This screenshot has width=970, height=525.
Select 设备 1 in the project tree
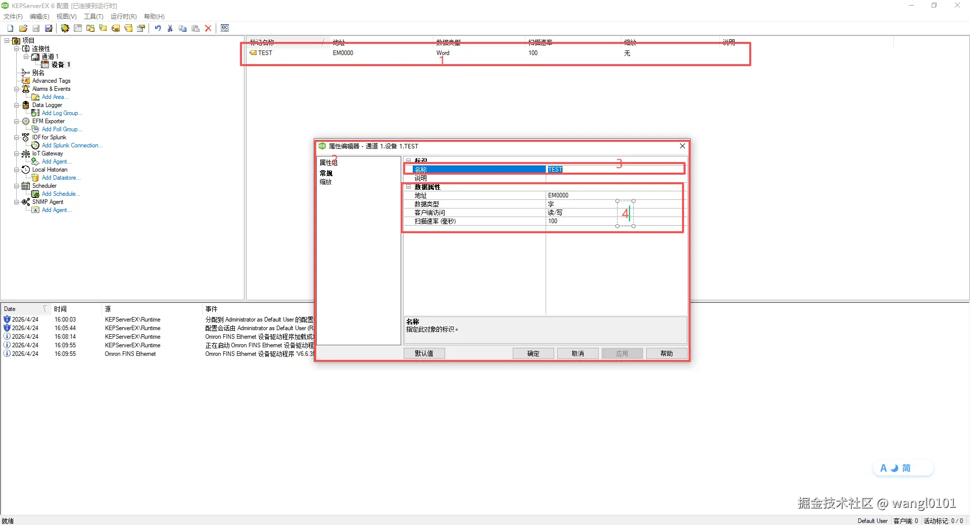[61, 65]
